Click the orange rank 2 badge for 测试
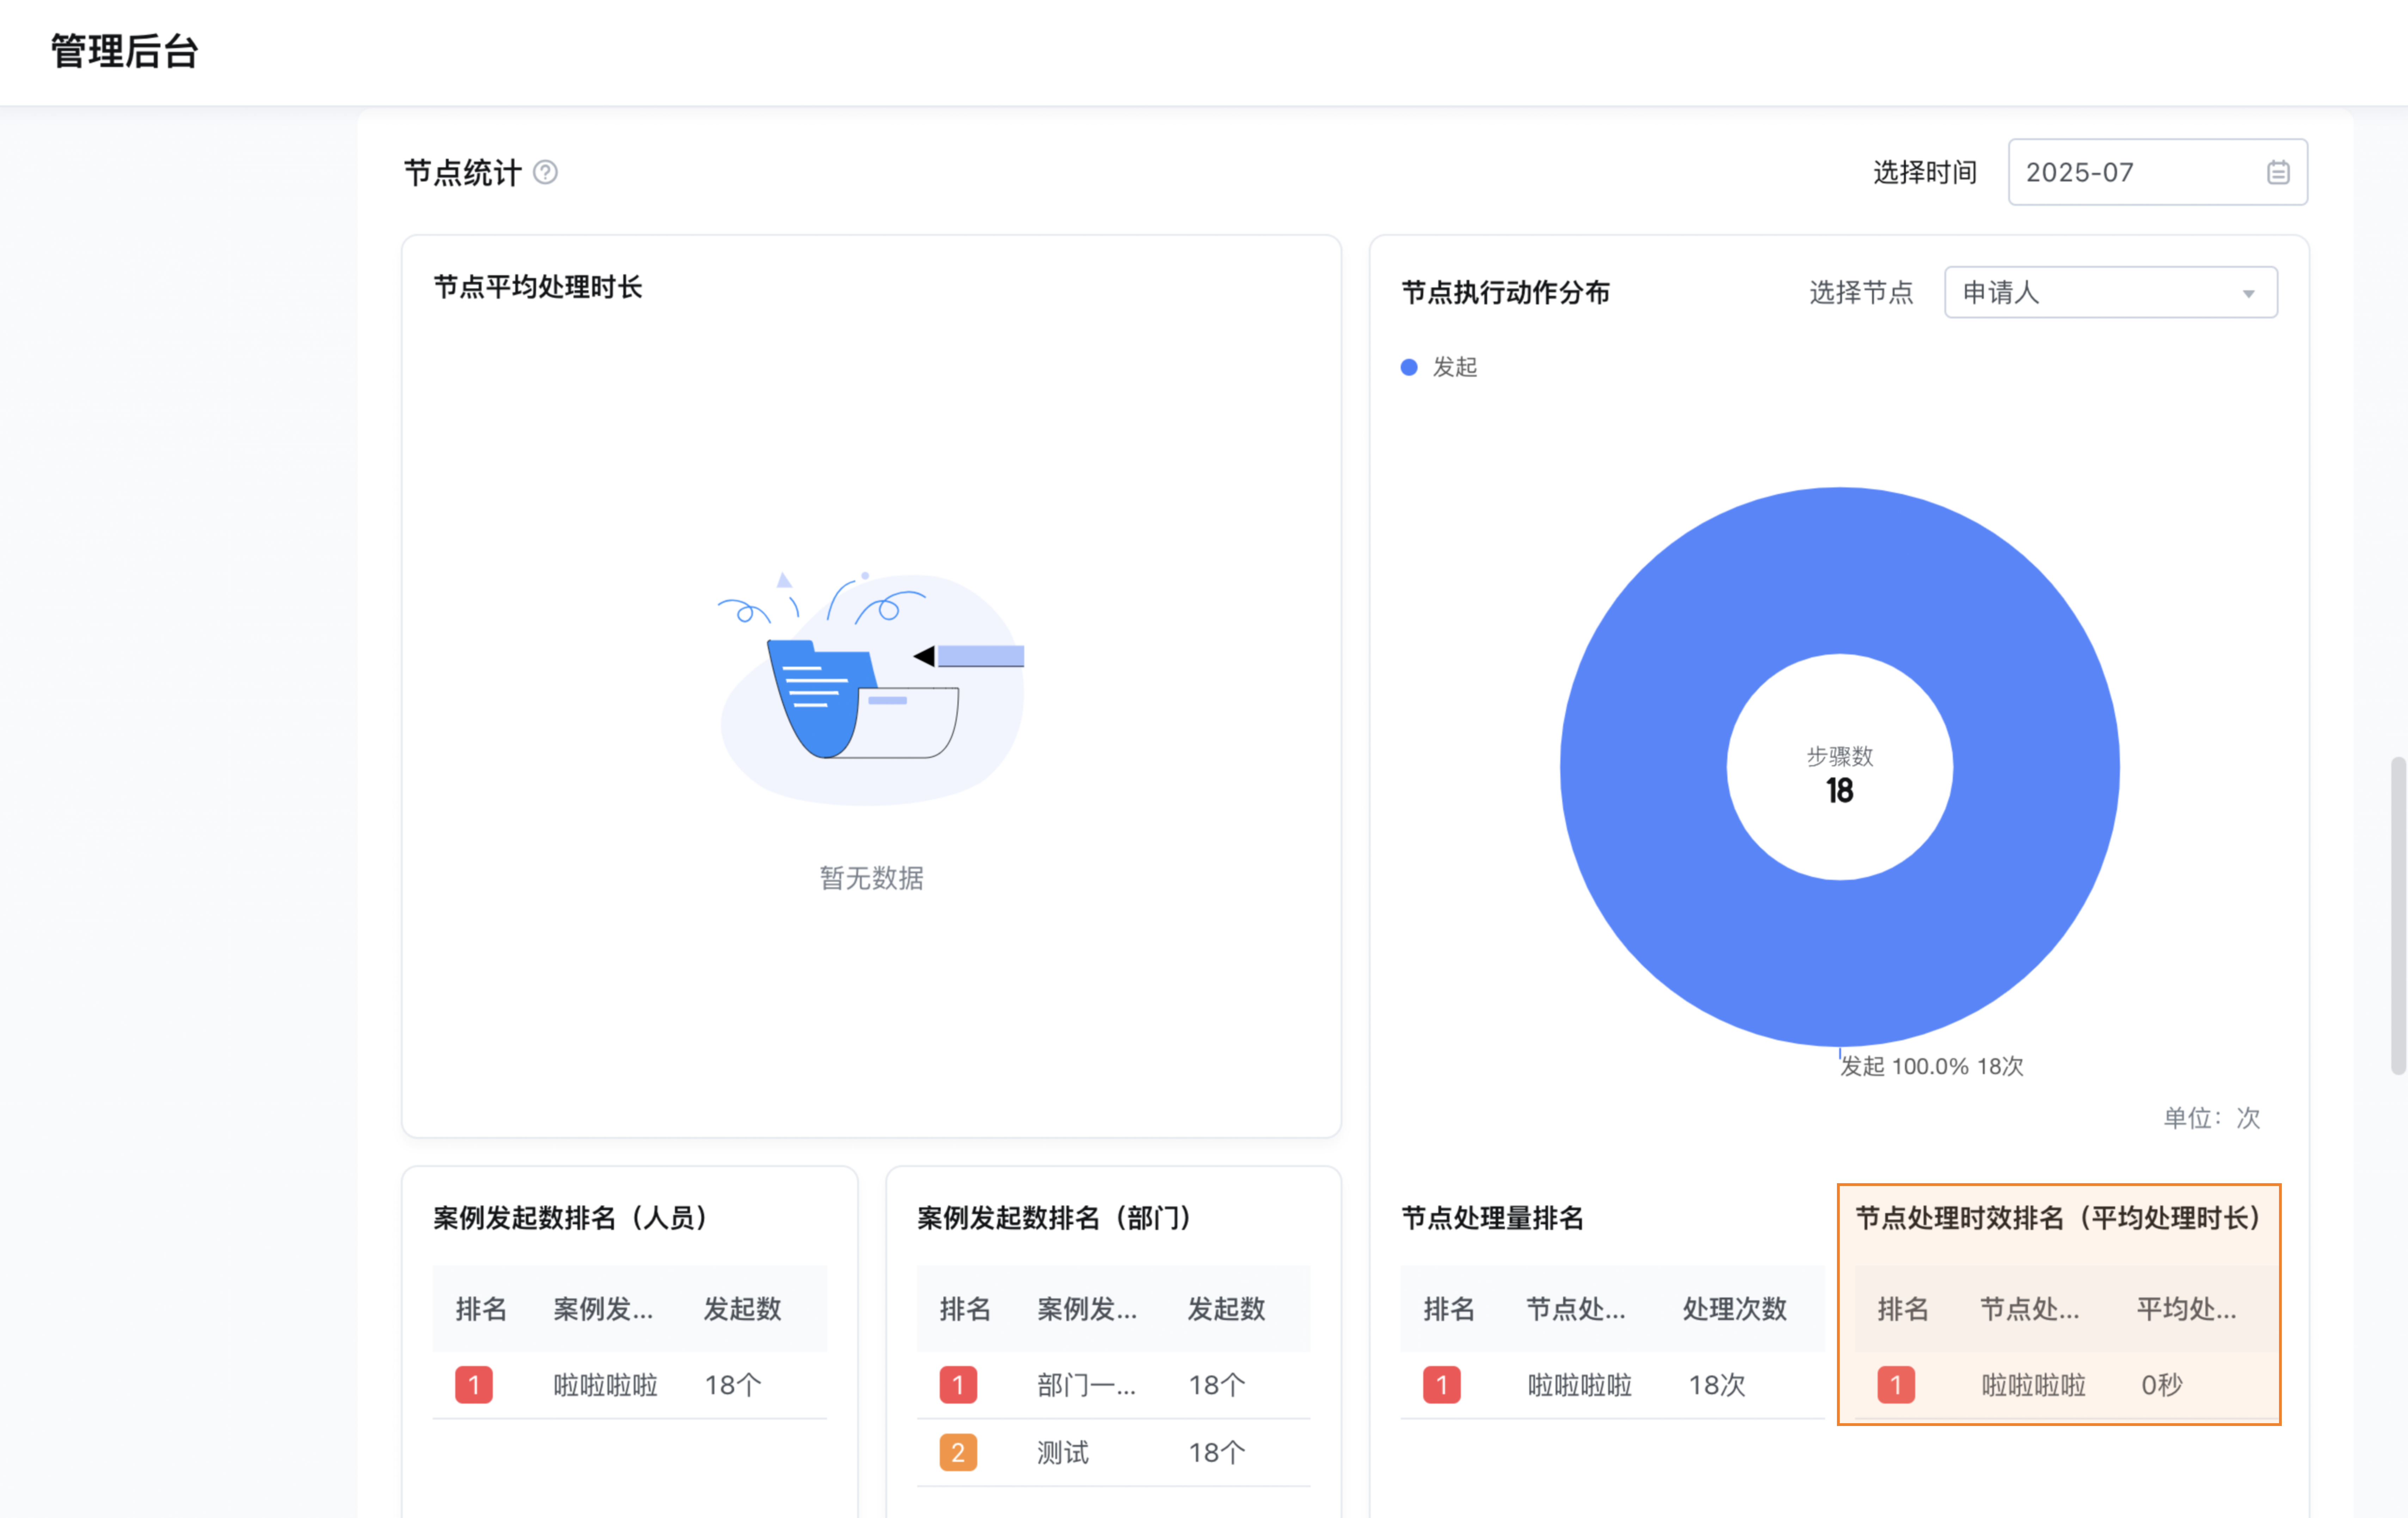The width and height of the screenshot is (2408, 1518). [x=958, y=1452]
